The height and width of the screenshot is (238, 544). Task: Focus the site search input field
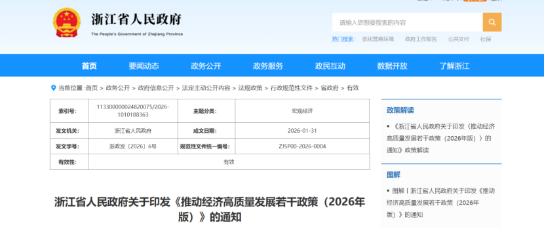coord(407,22)
